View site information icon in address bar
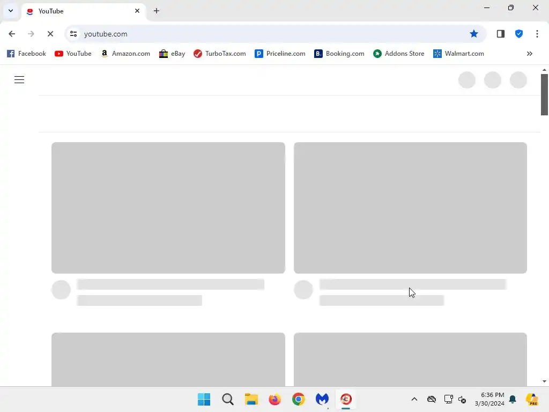The image size is (549, 412). [73, 34]
